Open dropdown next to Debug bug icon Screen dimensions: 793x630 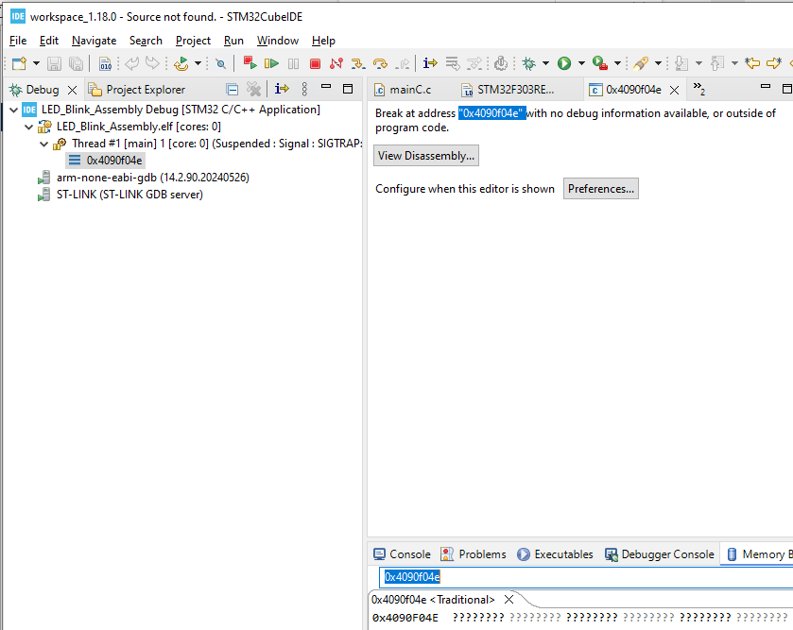pos(545,63)
